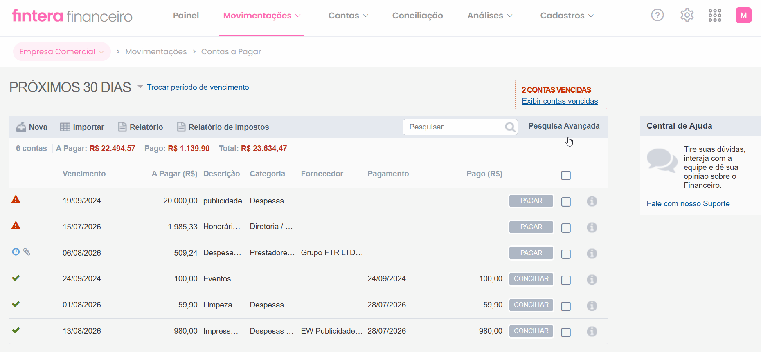Click Trocar período de vencimento link
761x352 pixels.
pos(198,87)
